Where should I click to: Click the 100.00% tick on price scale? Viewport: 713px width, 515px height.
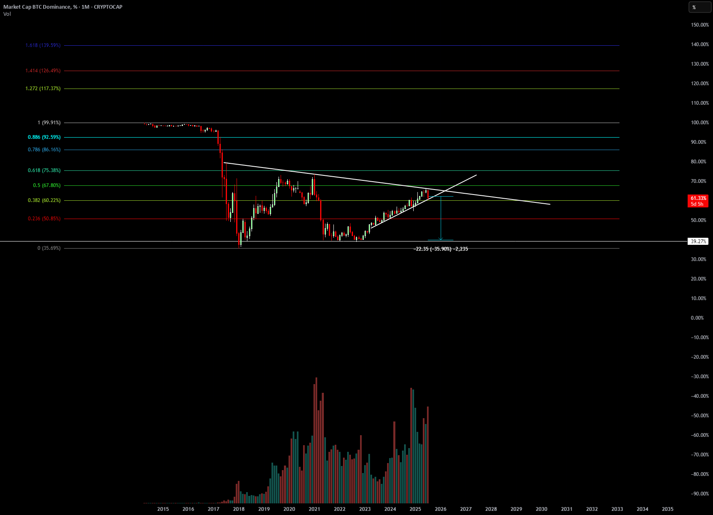pyautogui.click(x=700, y=123)
